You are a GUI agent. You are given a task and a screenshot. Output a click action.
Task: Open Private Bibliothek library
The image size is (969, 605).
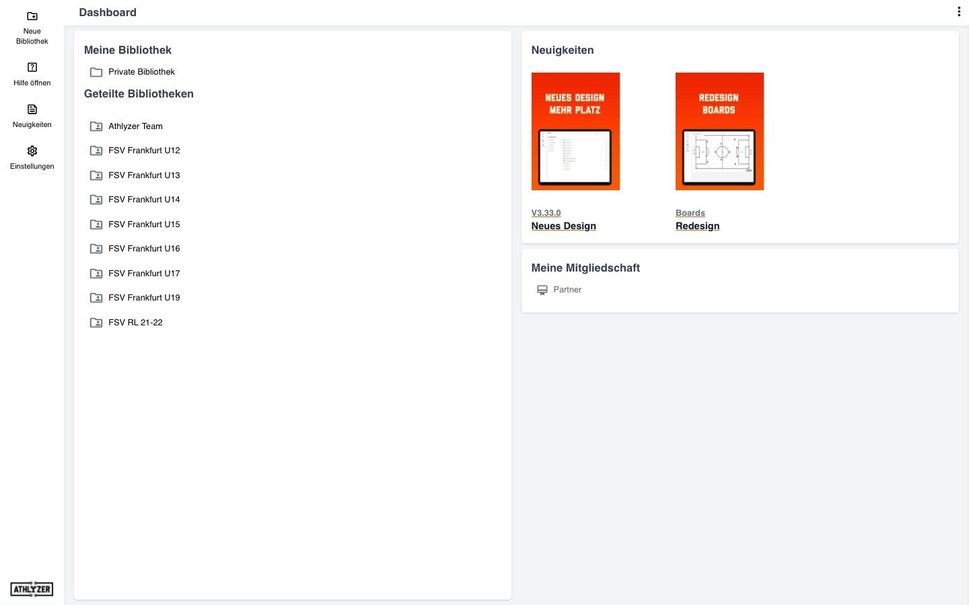pos(141,72)
